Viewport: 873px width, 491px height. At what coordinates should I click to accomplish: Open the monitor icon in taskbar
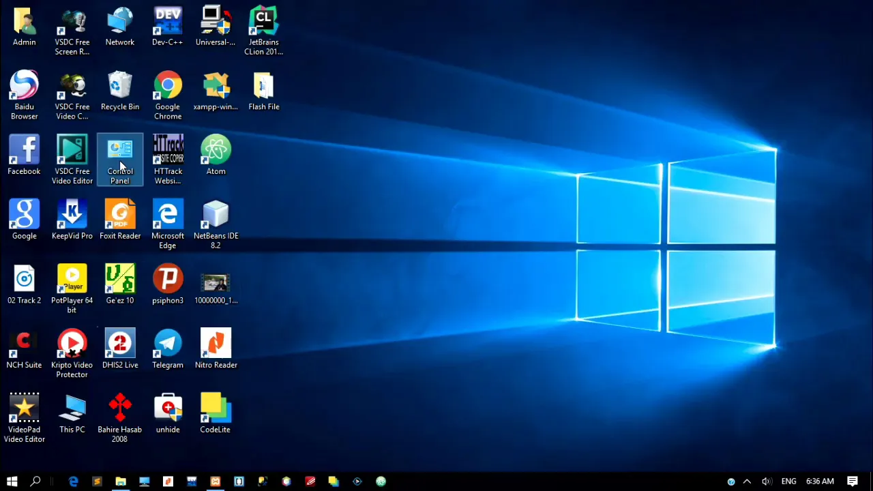tap(144, 481)
